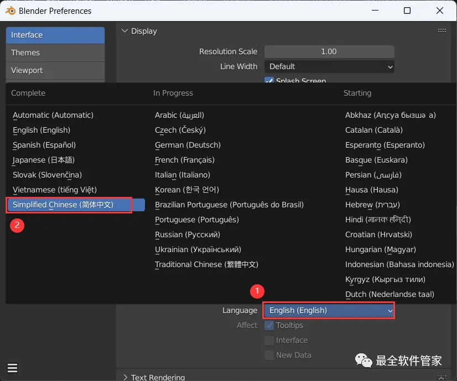Image resolution: width=457 pixels, height=381 pixels.
Task: Select Persian language option
Action: (373, 175)
